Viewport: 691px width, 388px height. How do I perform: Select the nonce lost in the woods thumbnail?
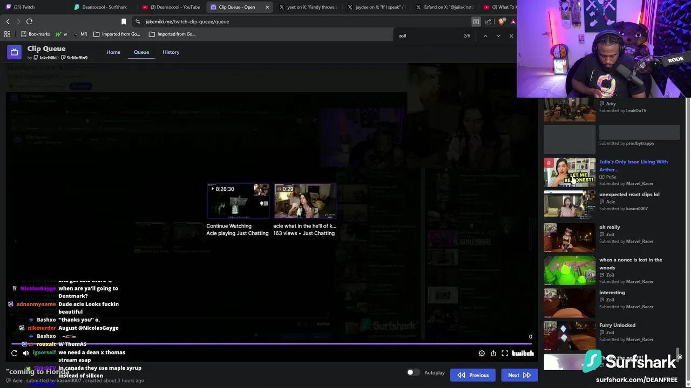pyautogui.click(x=570, y=271)
